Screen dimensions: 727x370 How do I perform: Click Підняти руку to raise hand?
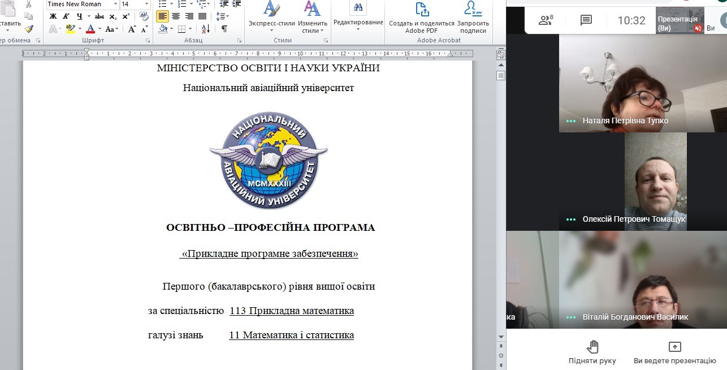(592, 352)
